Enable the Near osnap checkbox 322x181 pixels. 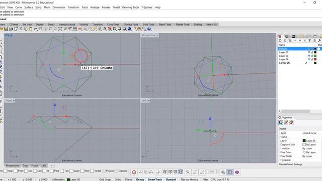click(x=5, y=171)
